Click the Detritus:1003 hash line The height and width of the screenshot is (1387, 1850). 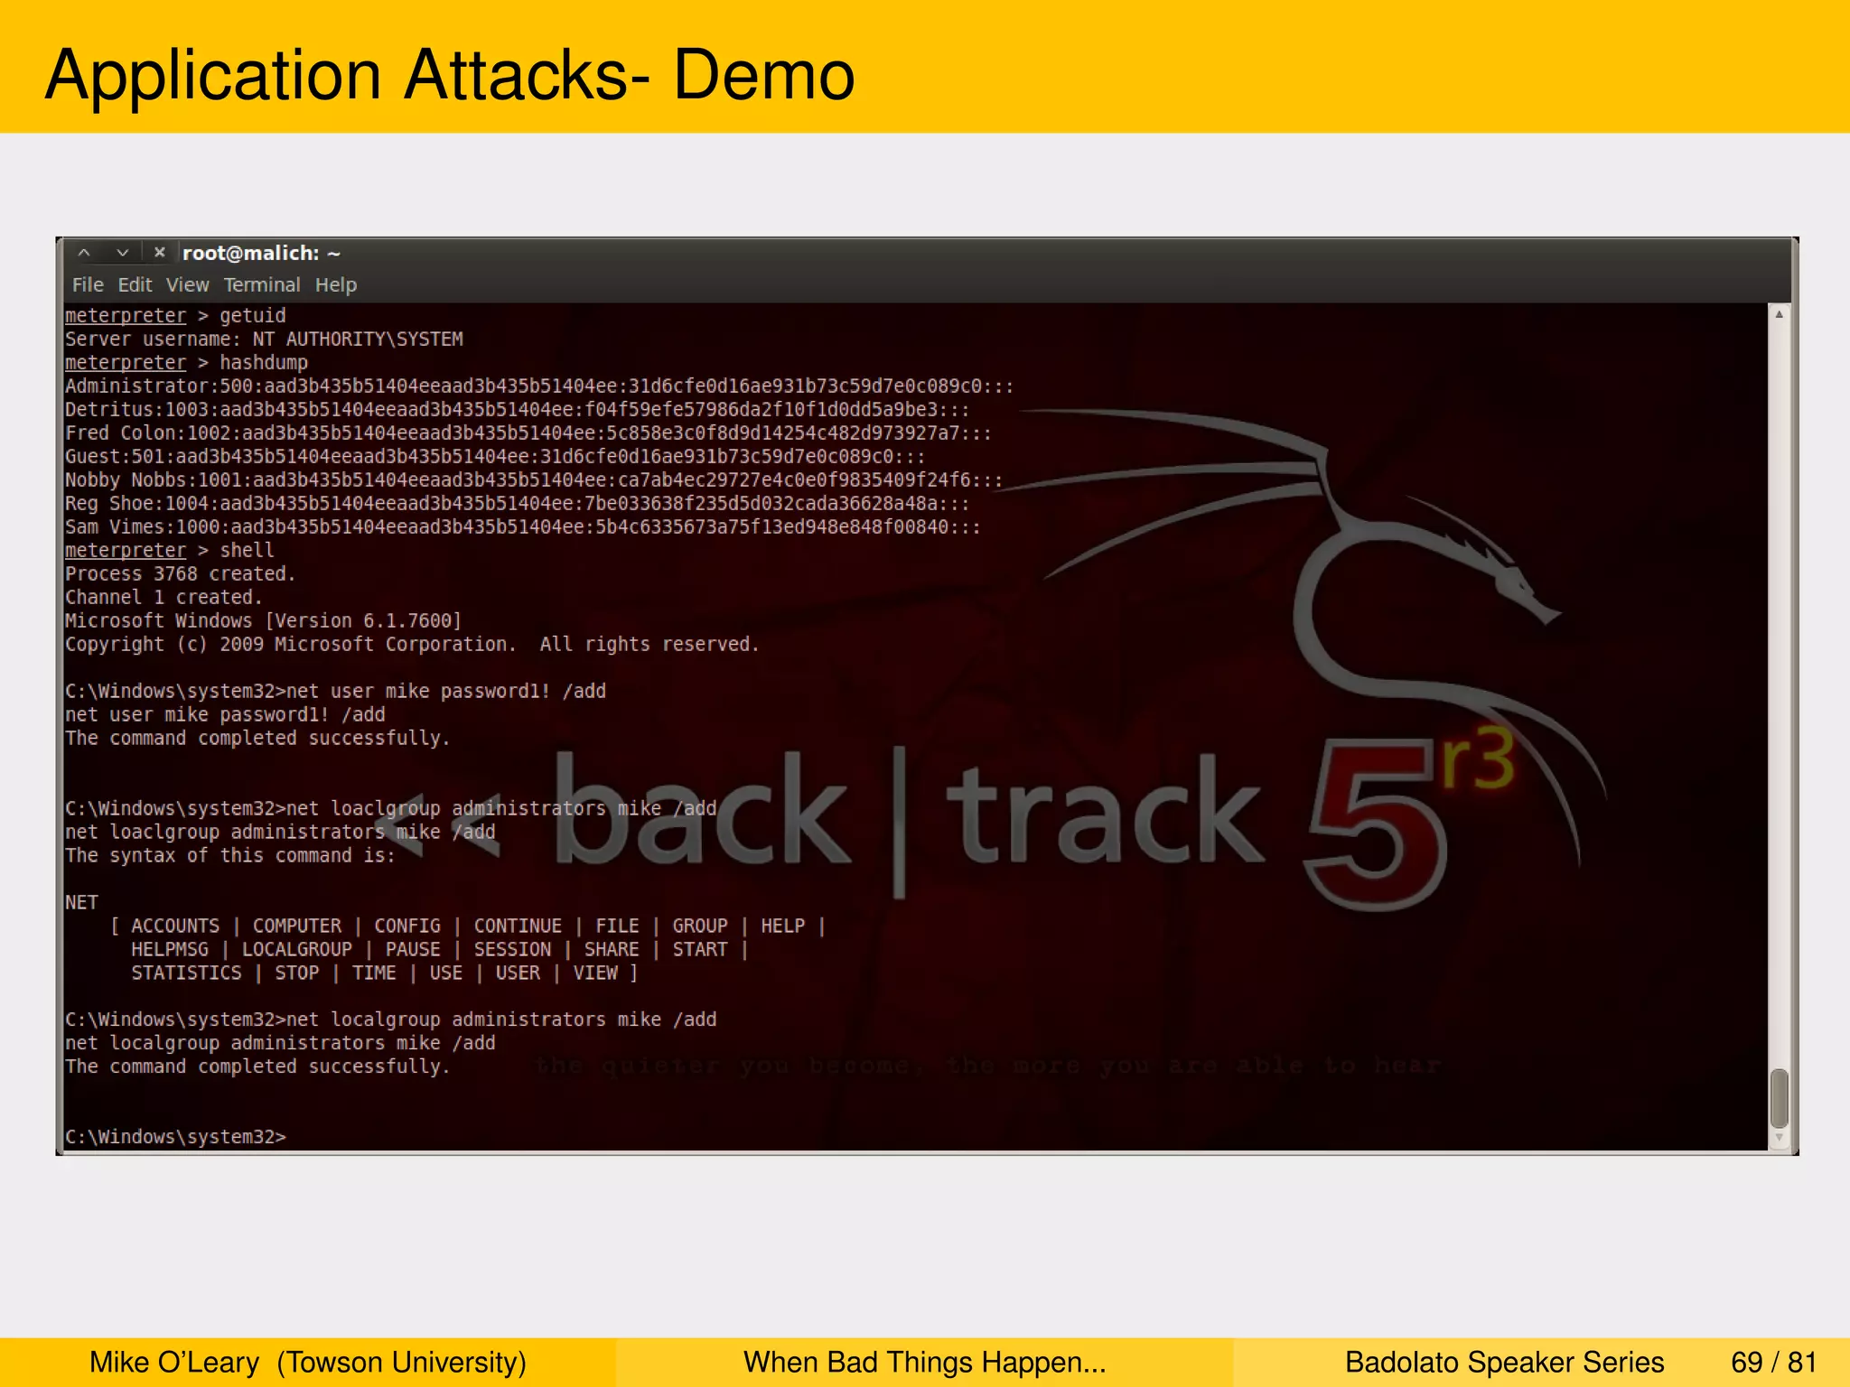[517, 410]
